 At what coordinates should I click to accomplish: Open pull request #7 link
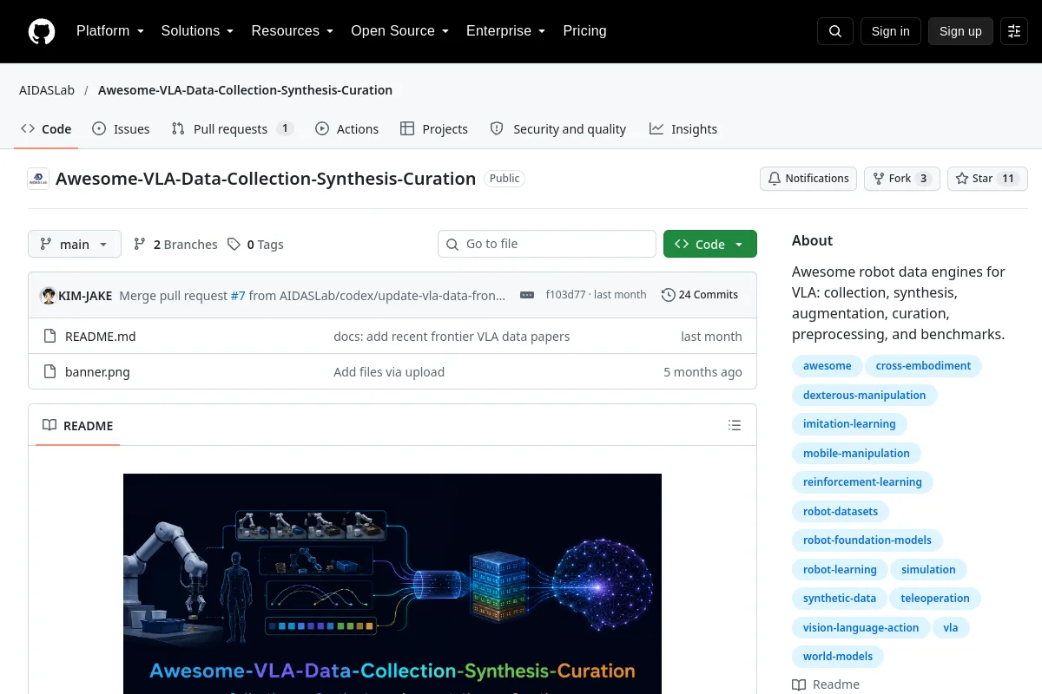238,295
